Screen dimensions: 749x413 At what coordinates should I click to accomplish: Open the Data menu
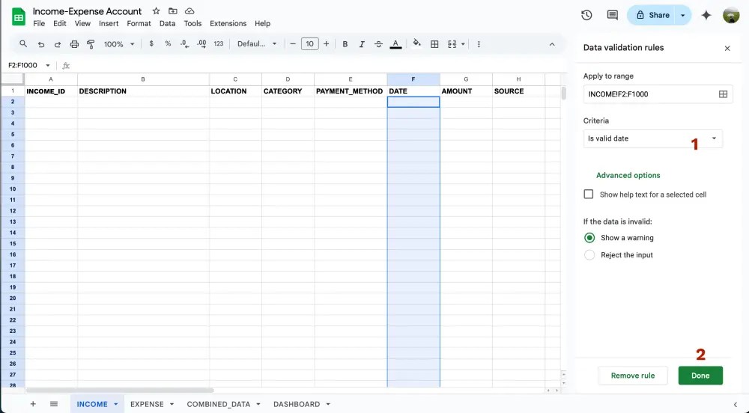coord(167,24)
